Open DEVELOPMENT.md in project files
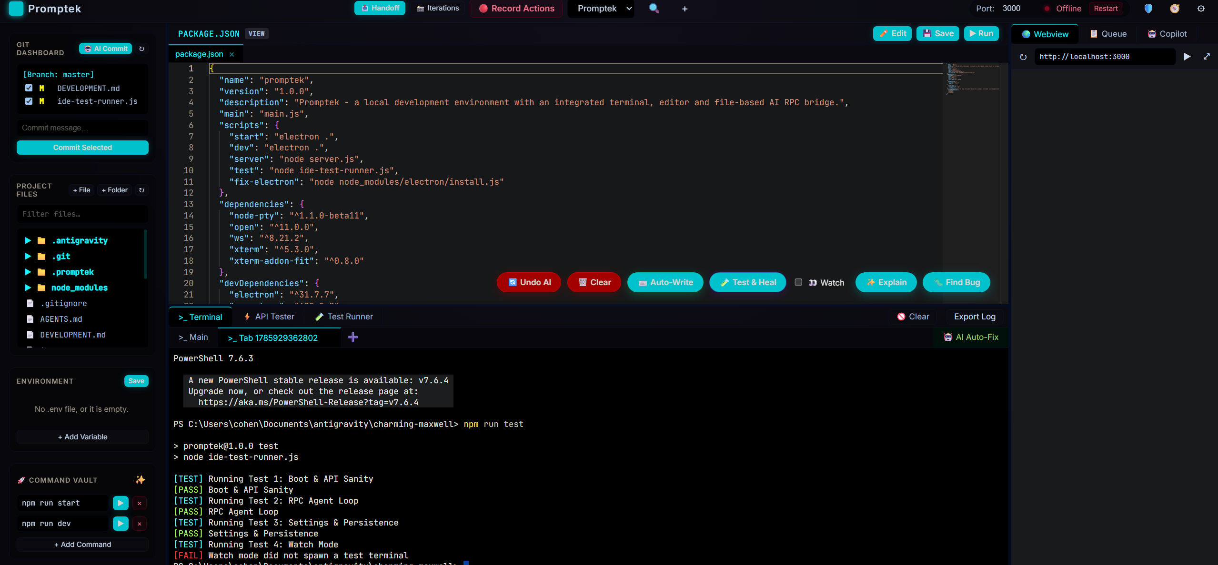This screenshot has height=565, width=1218. point(73,335)
